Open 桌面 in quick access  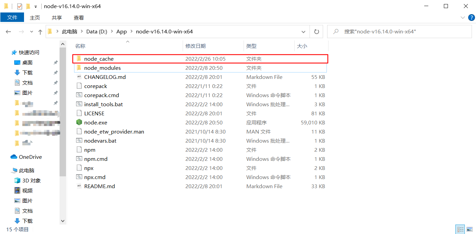pyautogui.click(x=23, y=62)
